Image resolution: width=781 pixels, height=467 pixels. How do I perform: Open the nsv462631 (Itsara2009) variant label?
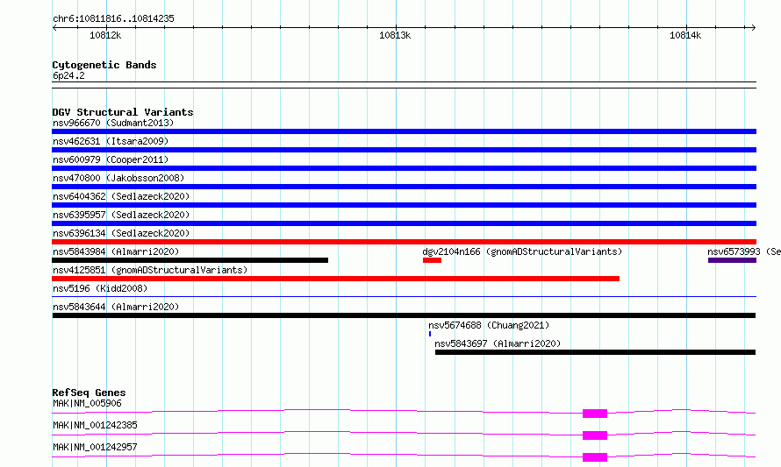[x=111, y=141]
